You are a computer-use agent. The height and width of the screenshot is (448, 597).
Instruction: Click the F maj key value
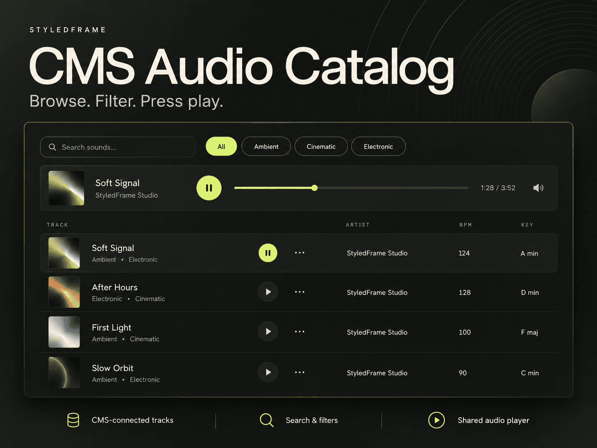[529, 332]
